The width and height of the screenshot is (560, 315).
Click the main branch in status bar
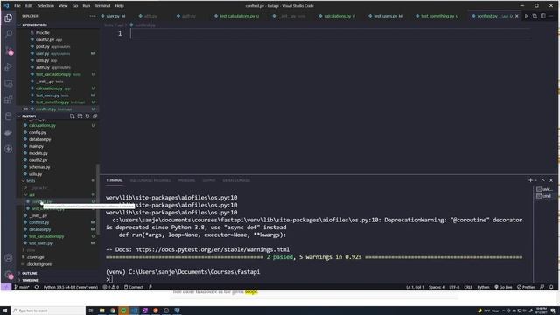[x=22, y=287]
